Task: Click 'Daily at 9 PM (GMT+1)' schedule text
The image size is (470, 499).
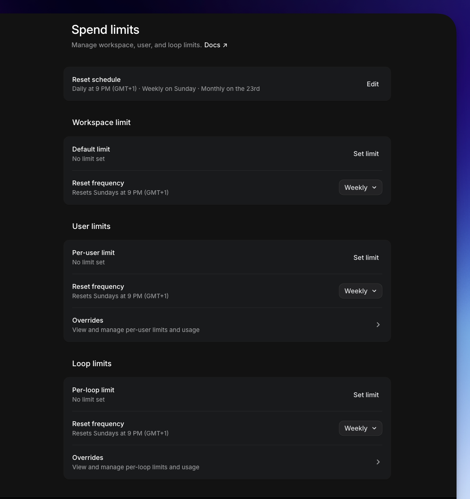Action: click(104, 88)
